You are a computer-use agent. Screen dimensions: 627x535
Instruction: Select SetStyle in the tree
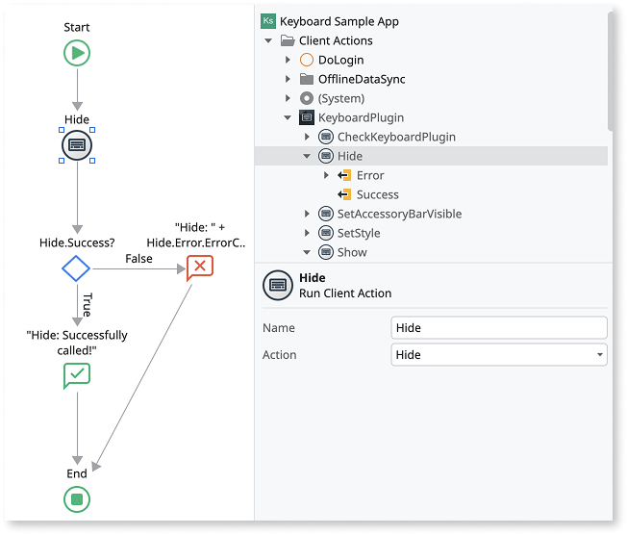(x=359, y=233)
